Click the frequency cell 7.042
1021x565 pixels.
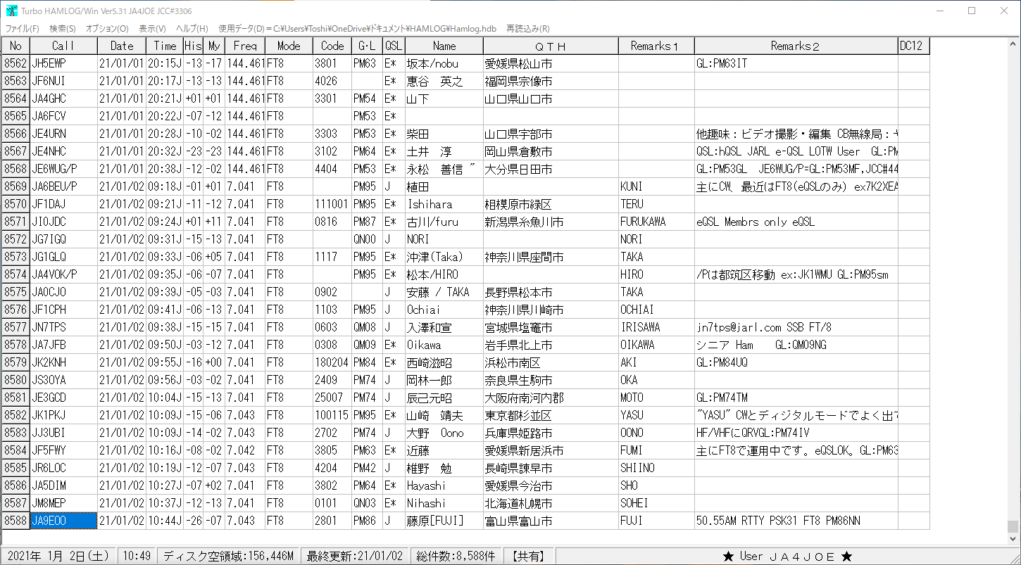click(x=245, y=450)
